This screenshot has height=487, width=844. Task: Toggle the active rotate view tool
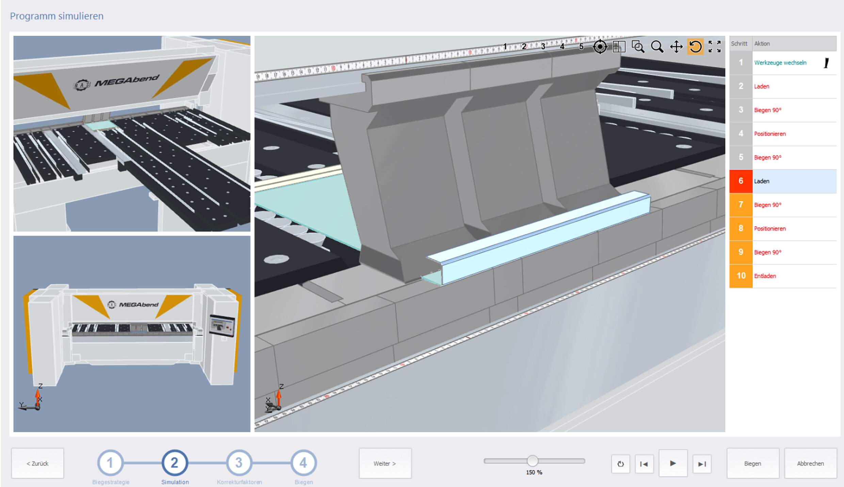(695, 47)
